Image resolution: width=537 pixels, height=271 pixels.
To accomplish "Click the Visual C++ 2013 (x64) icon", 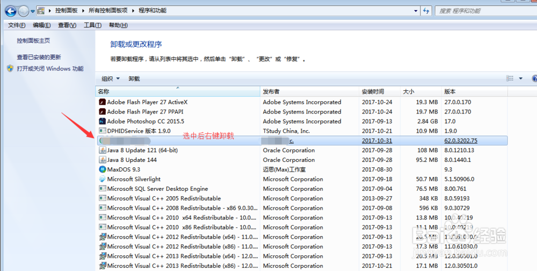I will coord(102,256).
